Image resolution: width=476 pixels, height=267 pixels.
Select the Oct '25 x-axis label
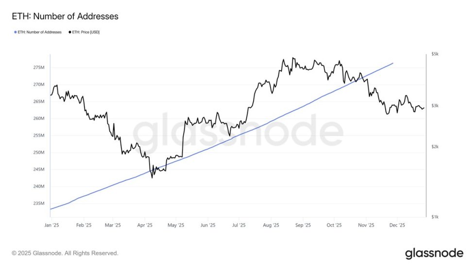(x=334, y=225)
